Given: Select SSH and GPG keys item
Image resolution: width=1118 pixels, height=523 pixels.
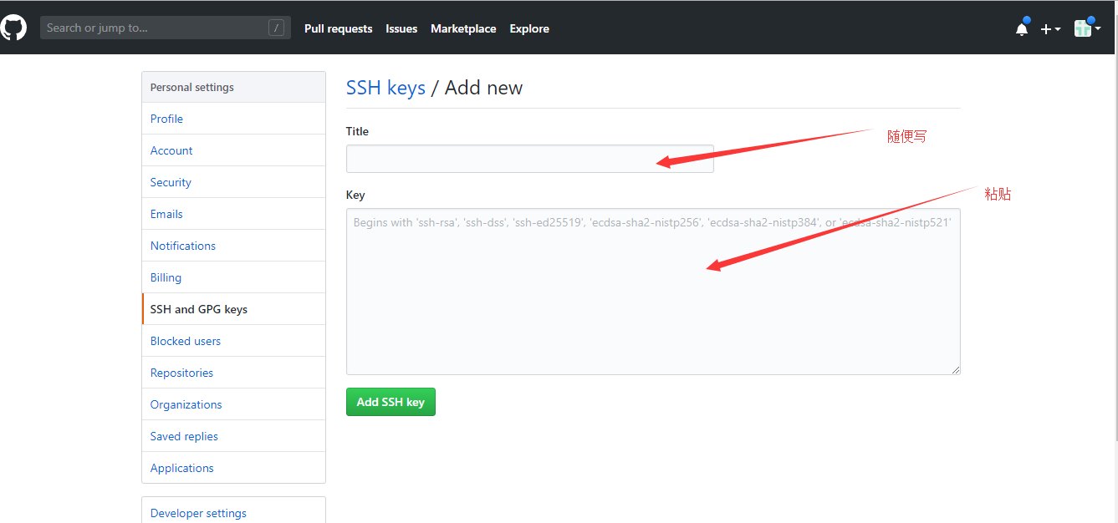Looking at the screenshot, I should [233, 309].
